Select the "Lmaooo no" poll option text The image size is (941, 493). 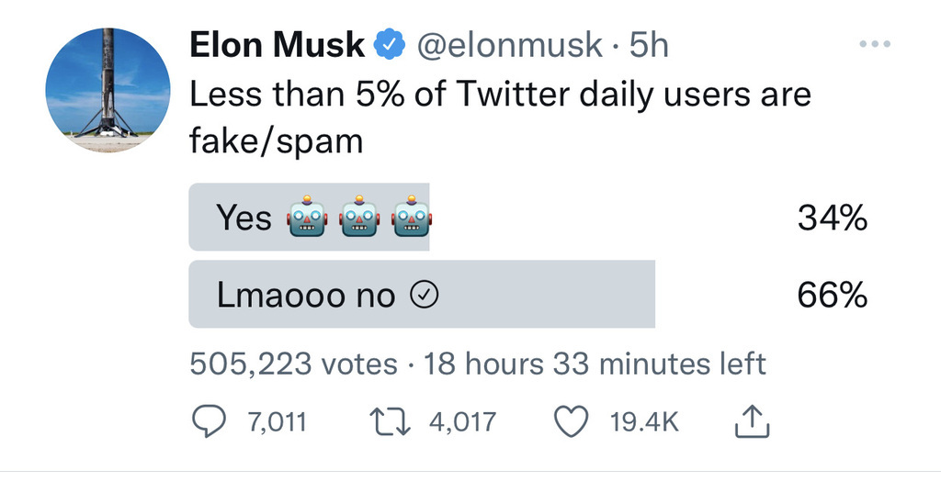point(306,296)
